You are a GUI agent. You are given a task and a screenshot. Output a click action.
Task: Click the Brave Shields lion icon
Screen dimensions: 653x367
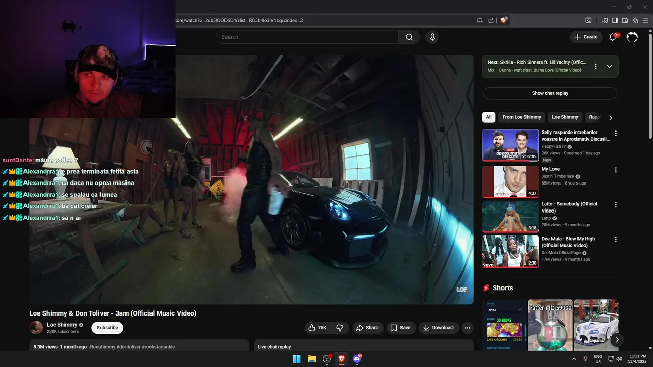(x=504, y=20)
